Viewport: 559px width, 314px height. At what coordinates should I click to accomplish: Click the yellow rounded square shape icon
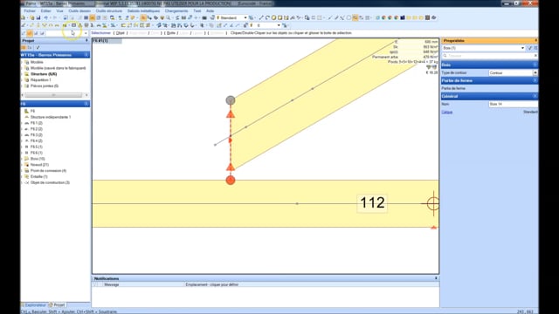tap(279, 17)
